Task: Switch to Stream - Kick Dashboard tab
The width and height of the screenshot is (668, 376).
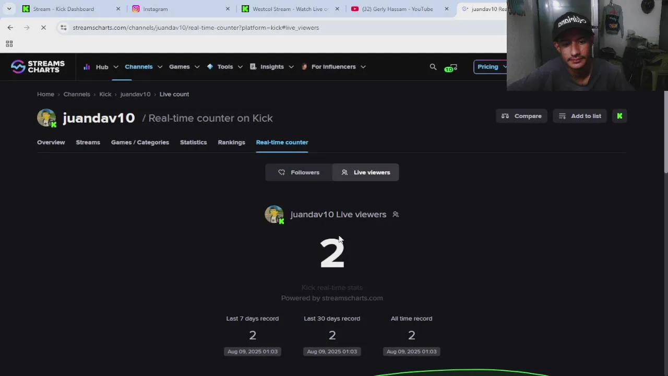Action: [71, 9]
